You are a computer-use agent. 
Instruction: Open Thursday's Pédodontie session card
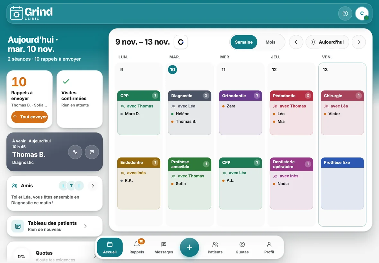coord(291,113)
